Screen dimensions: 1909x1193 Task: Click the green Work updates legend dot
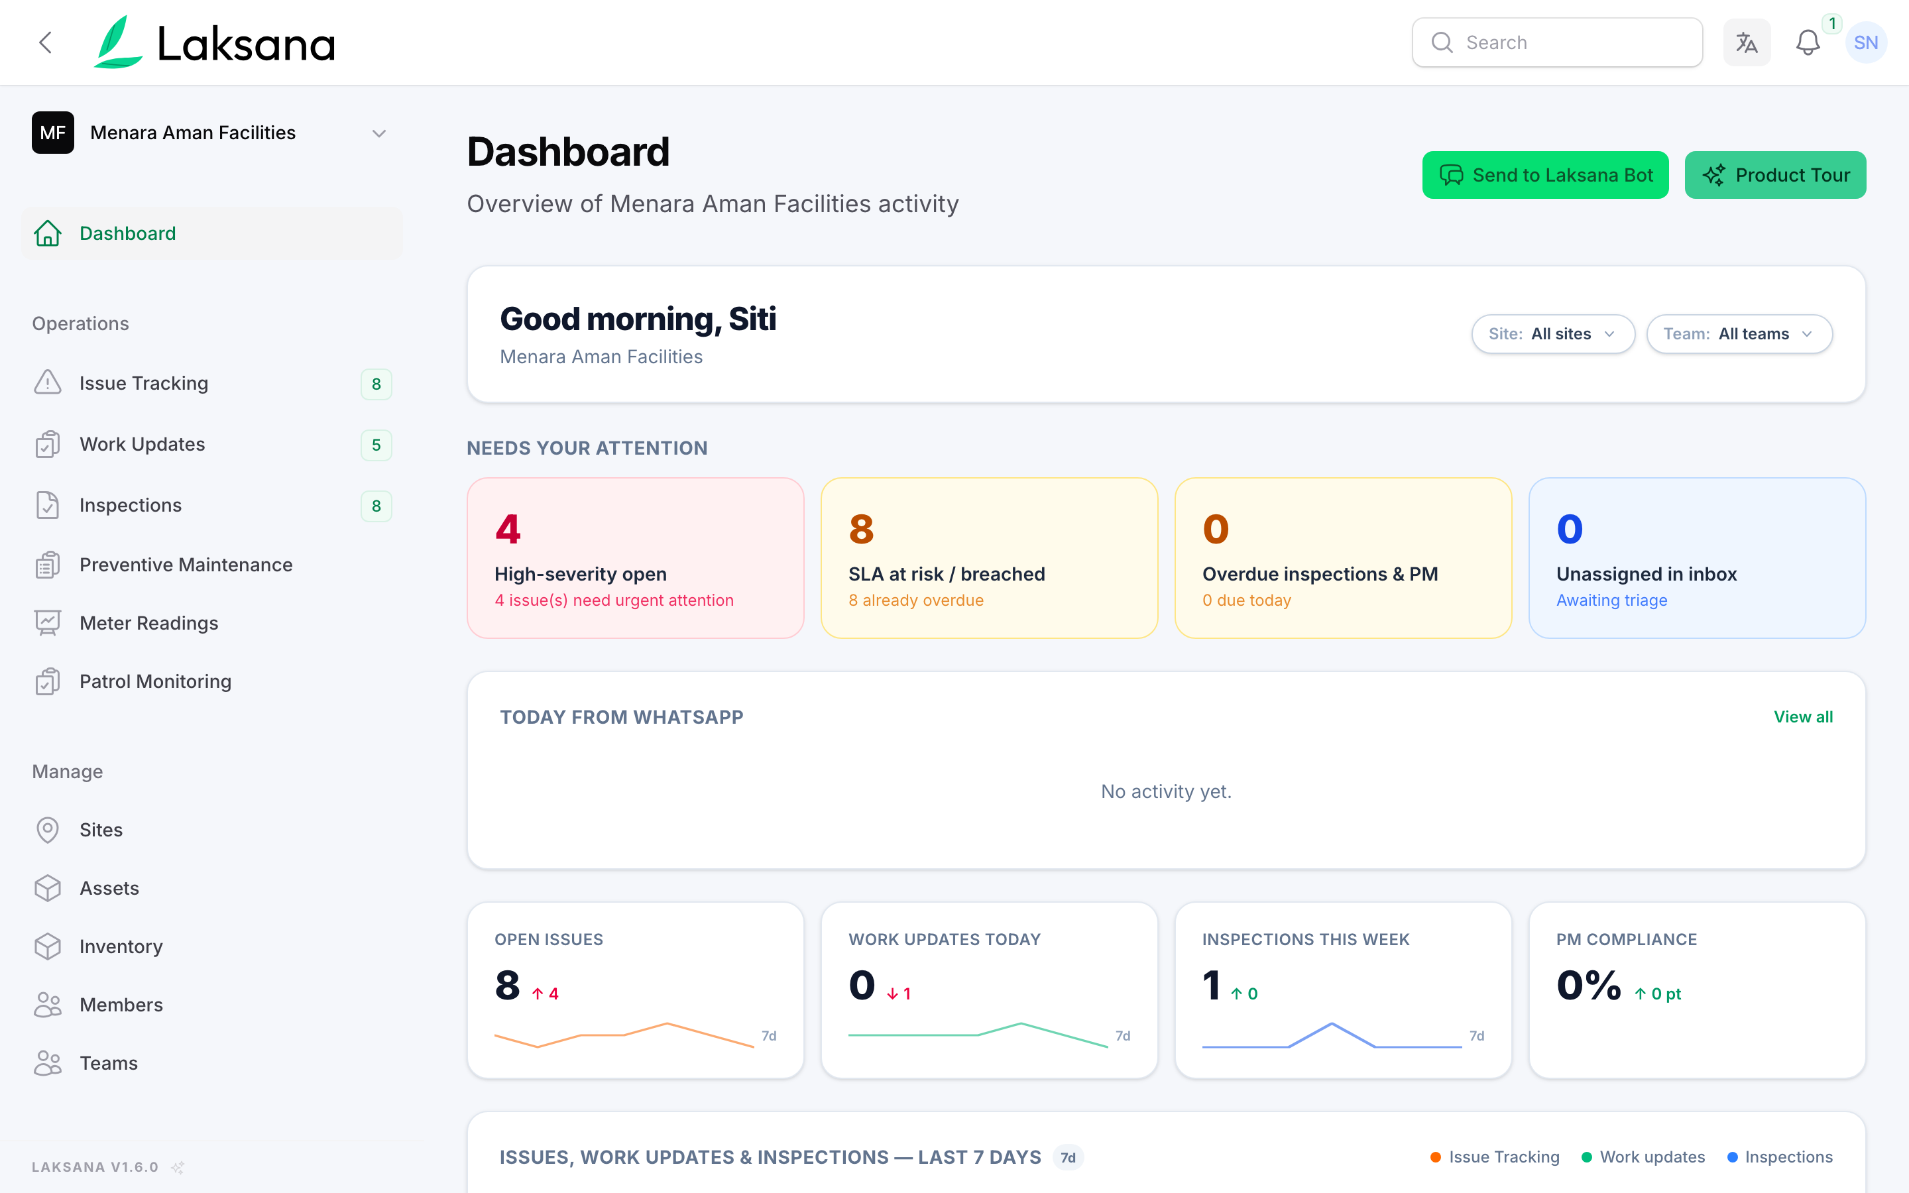coord(1586,1157)
